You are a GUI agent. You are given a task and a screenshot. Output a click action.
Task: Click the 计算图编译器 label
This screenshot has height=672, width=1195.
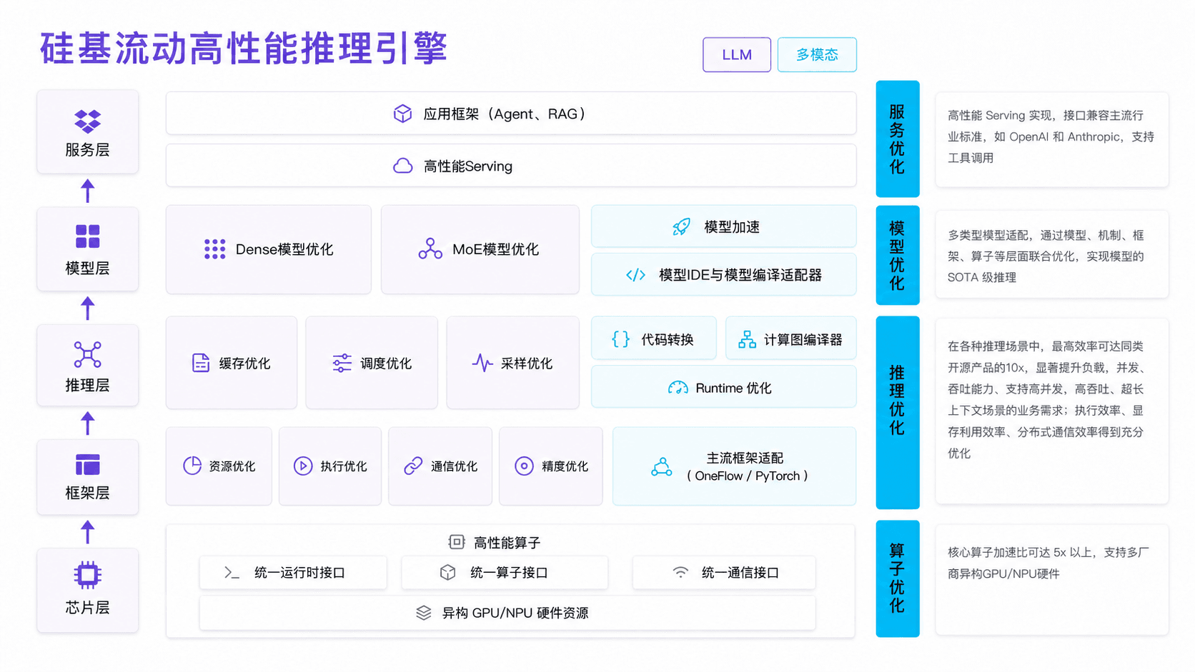(x=803, y=340)
